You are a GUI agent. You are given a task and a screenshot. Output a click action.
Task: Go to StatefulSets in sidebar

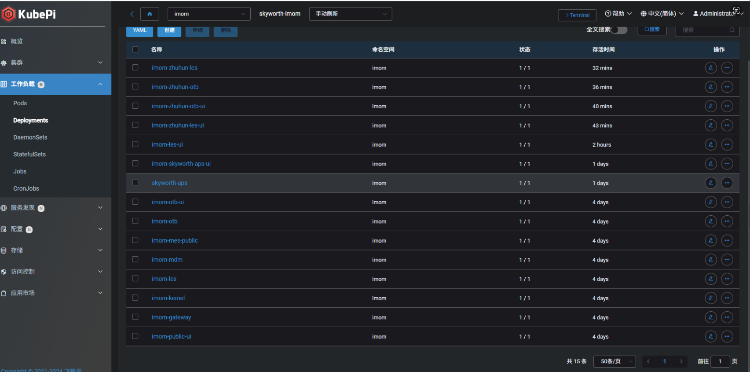tap(29, 155)
